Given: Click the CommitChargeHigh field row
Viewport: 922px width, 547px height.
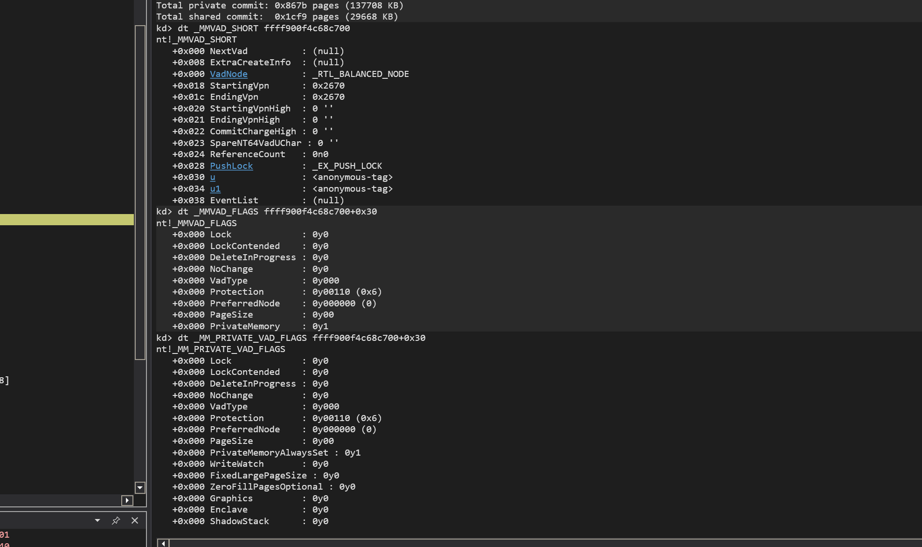Looking at the screenshot, I should point(253,132).
